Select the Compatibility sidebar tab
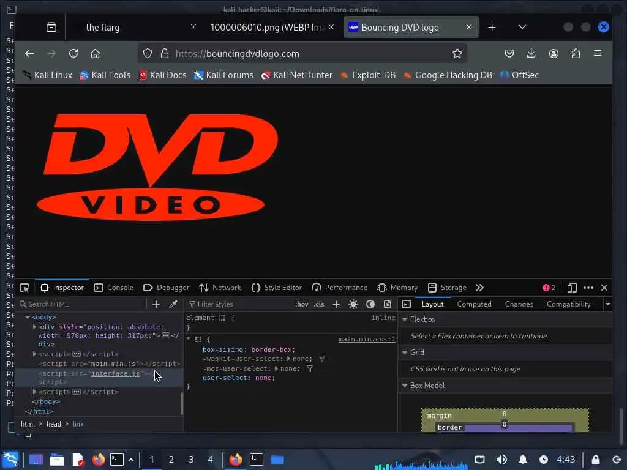 (x=569, y=304)
